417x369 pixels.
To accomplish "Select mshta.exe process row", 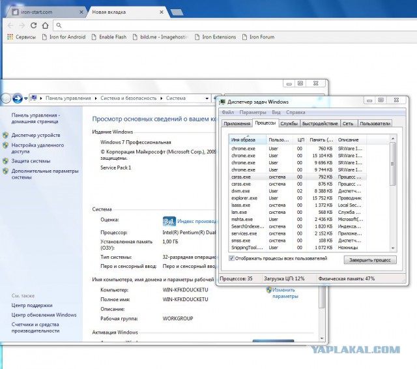I will [x=297, y=220].
